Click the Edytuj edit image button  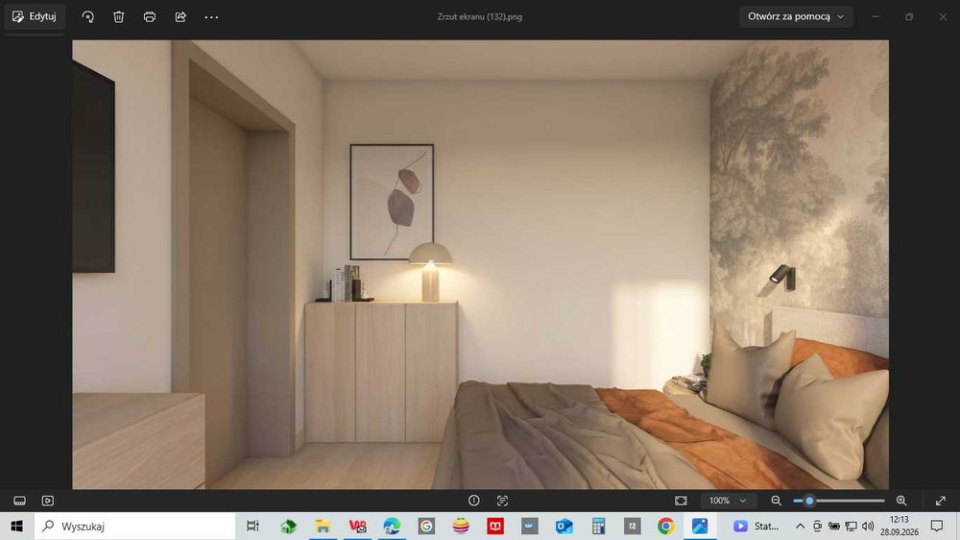click(x=35, y=16)
